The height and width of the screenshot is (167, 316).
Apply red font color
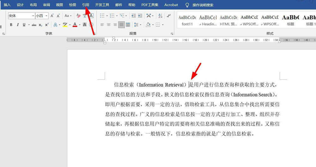pos(75,25)
